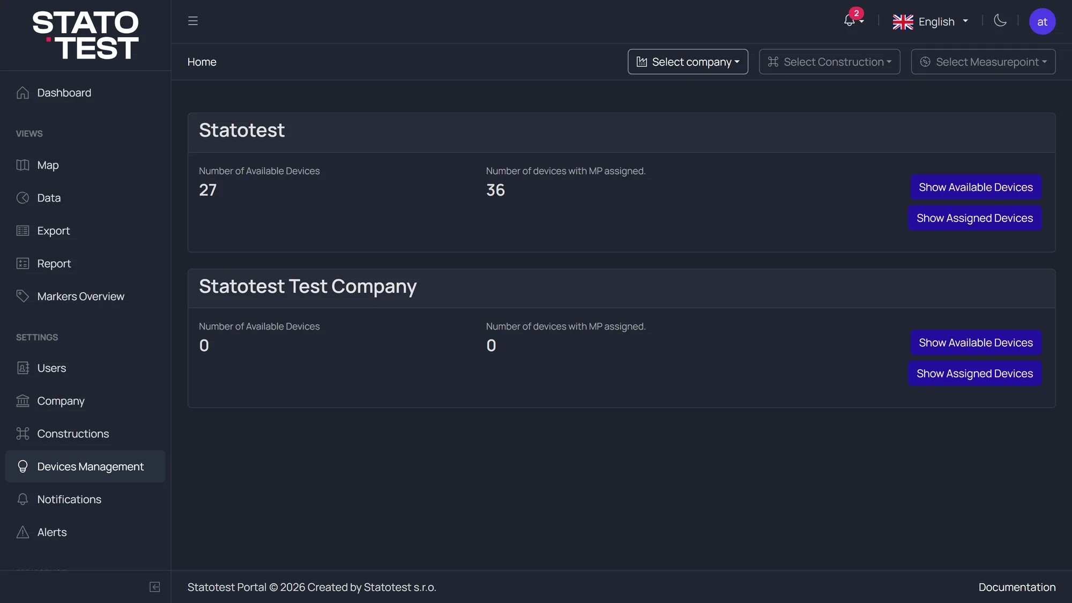Show Assigned Devices for Statotest Test Company
Image resolution: width=1072 pixels, height=603 pixels.
point(974,374)
